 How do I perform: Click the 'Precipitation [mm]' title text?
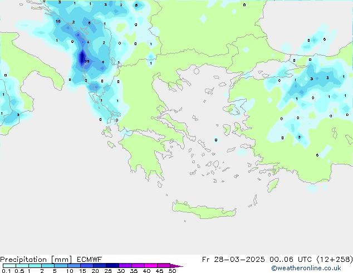pos(36,260)
